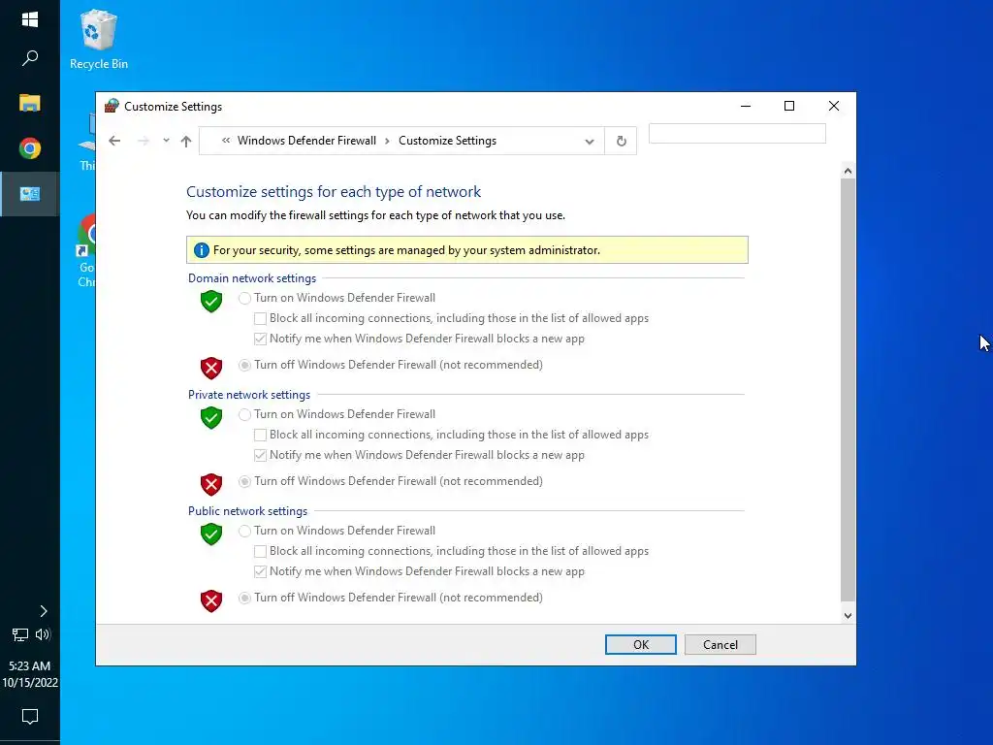Click the vertical scrollbar thumb
Screen dimensions: 993x745
pos(848,390)
